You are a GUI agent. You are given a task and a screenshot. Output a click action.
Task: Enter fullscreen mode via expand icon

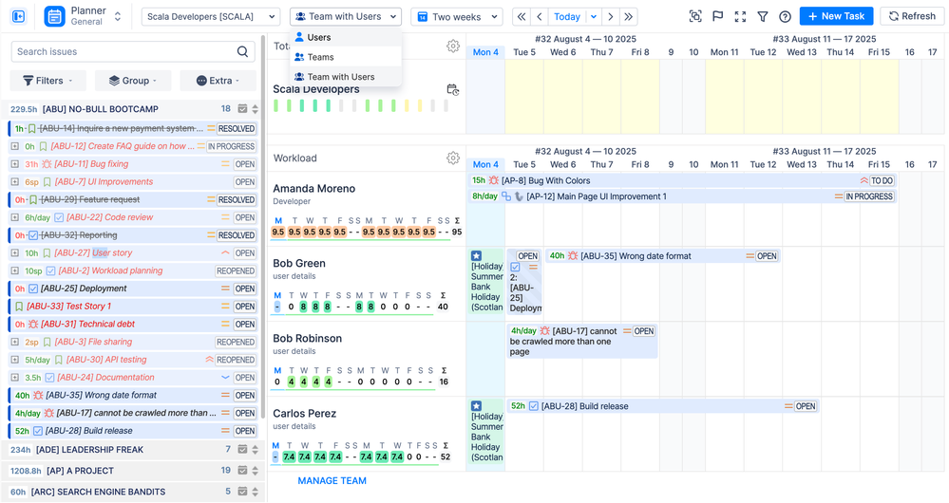[x=740, y=17]
